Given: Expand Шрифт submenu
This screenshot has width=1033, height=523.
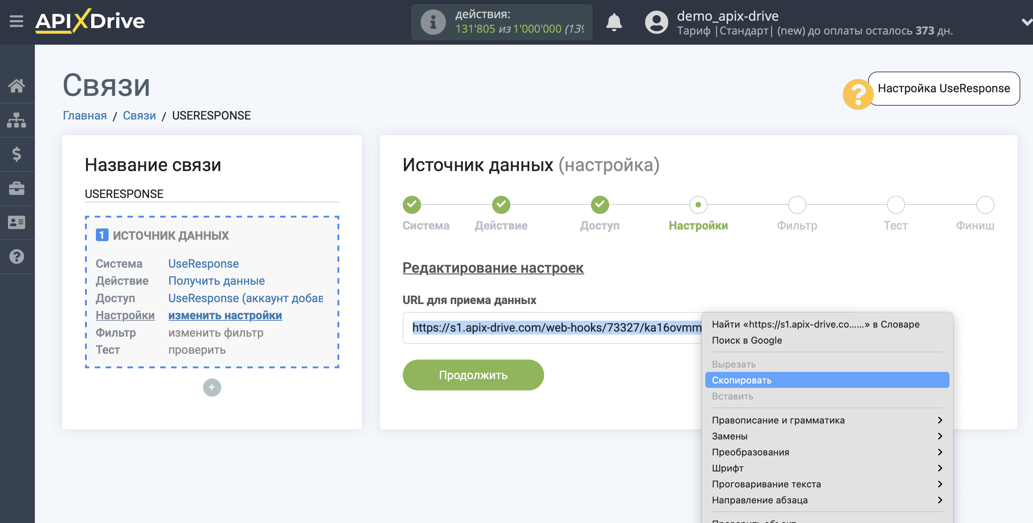Looking at the screenshot, I should pyautogui.click(x=827, y=468).
